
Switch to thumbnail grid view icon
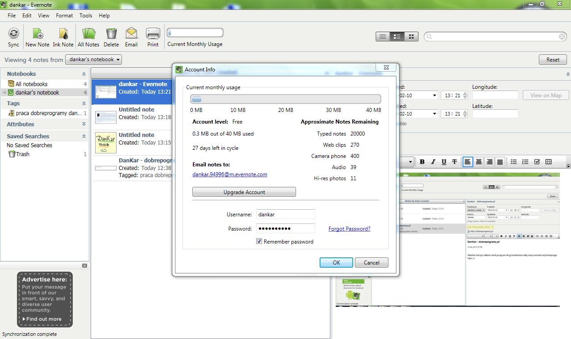click(x=411, y=37)
